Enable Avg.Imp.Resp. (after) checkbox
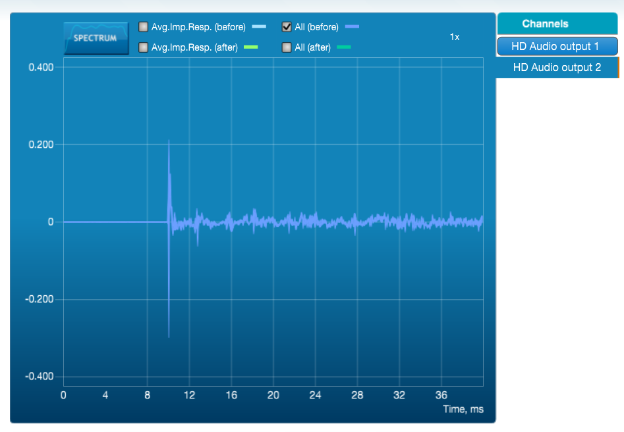The image size is (624, 432). pos(143,47)
